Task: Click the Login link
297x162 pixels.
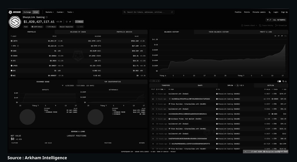Action: [276, 12]
